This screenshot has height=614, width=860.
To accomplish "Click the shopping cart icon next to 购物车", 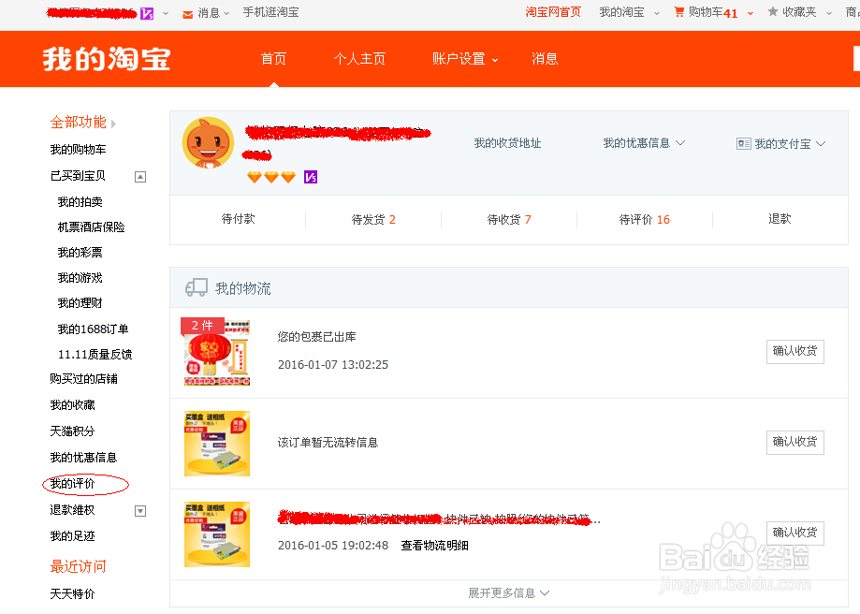I will coord(679,11).
